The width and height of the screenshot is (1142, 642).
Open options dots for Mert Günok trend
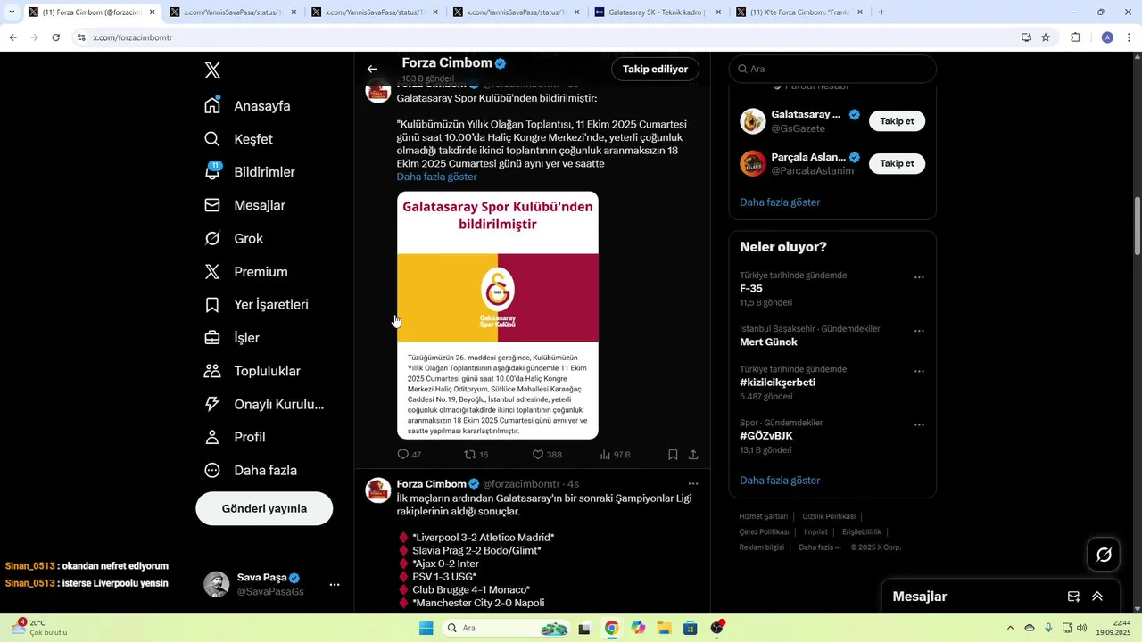click(x=919, y=331)
